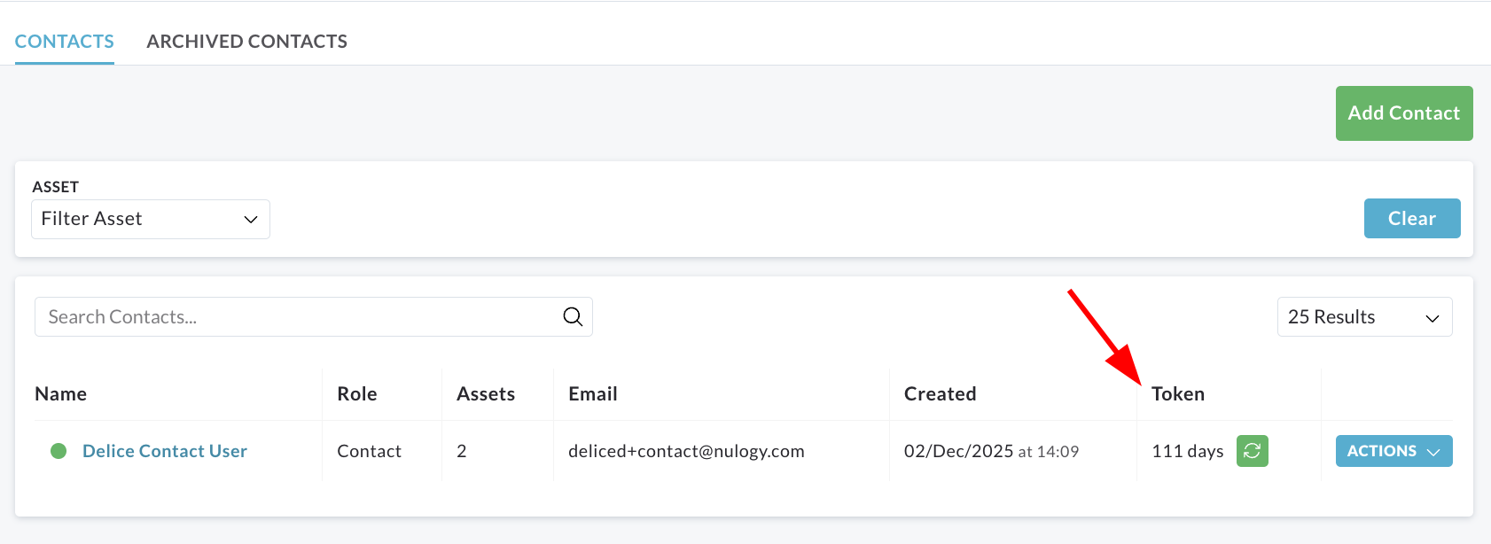Open the ACTIONS menu for Delice Contact User
The image size is (1491, 544).
1393,451
